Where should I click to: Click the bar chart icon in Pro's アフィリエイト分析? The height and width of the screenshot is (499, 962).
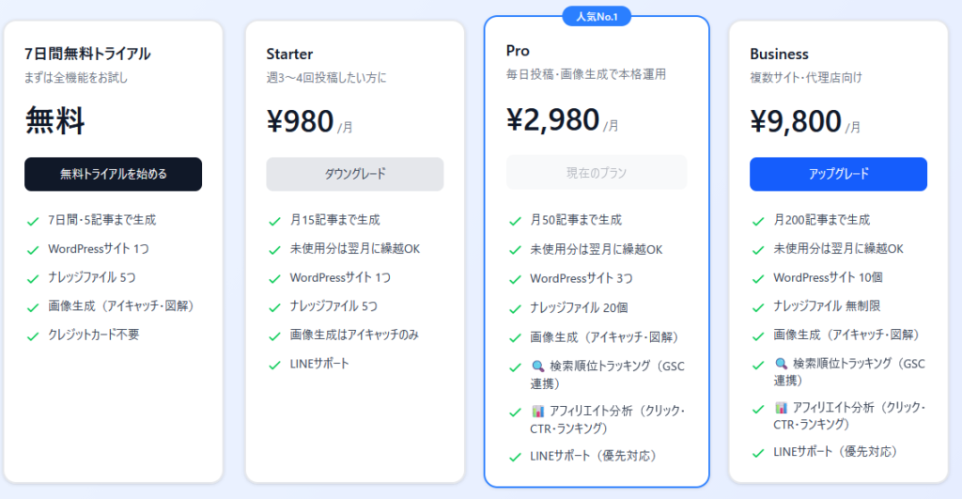(538, 412)
